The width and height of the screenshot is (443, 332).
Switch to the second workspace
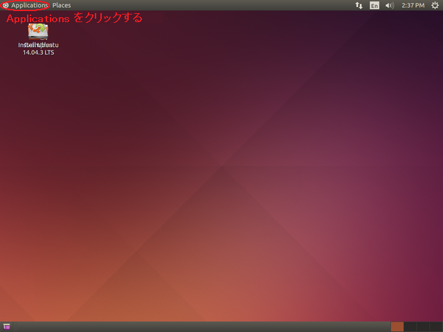(x=410, y=326)
